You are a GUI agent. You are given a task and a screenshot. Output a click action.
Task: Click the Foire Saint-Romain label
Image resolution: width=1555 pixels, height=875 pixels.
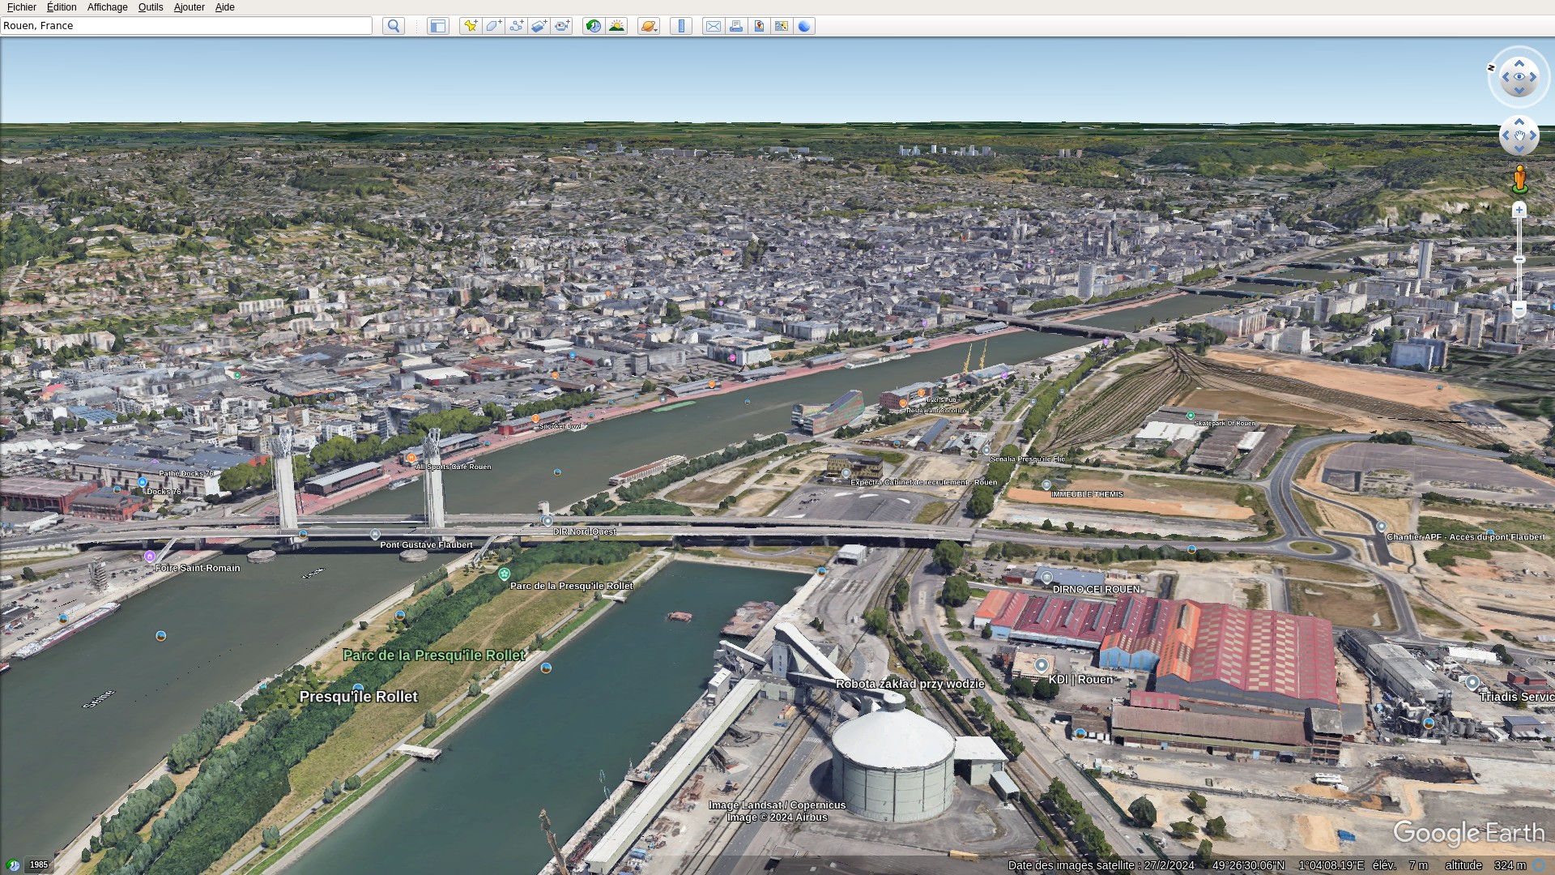coord(198,568)
